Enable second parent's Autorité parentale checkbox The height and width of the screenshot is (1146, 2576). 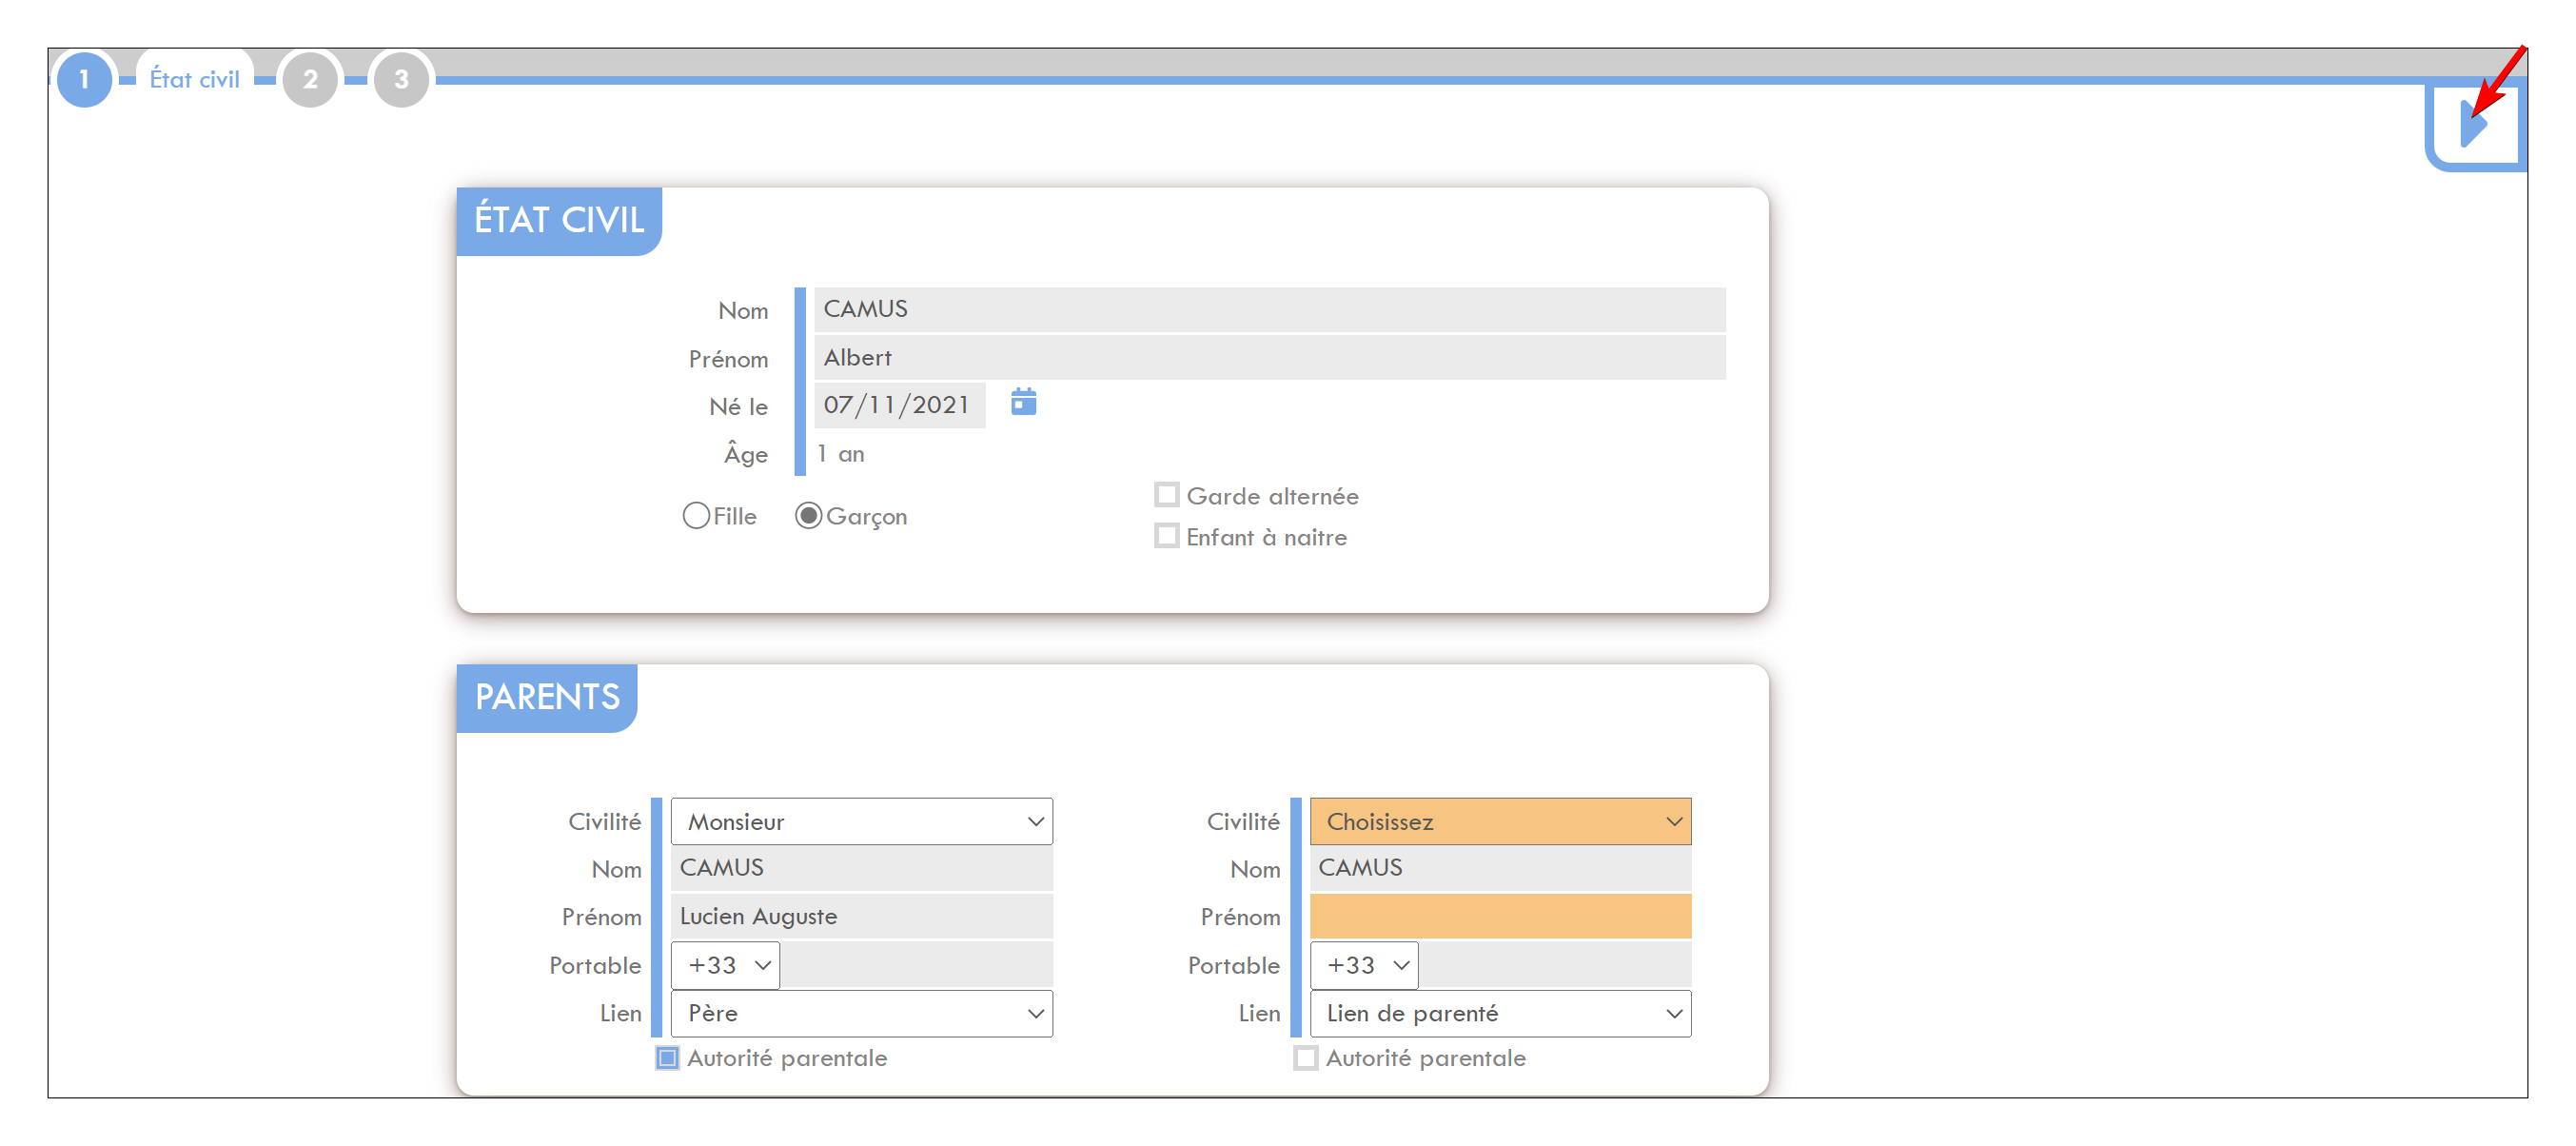[x=1305, y=1058]
